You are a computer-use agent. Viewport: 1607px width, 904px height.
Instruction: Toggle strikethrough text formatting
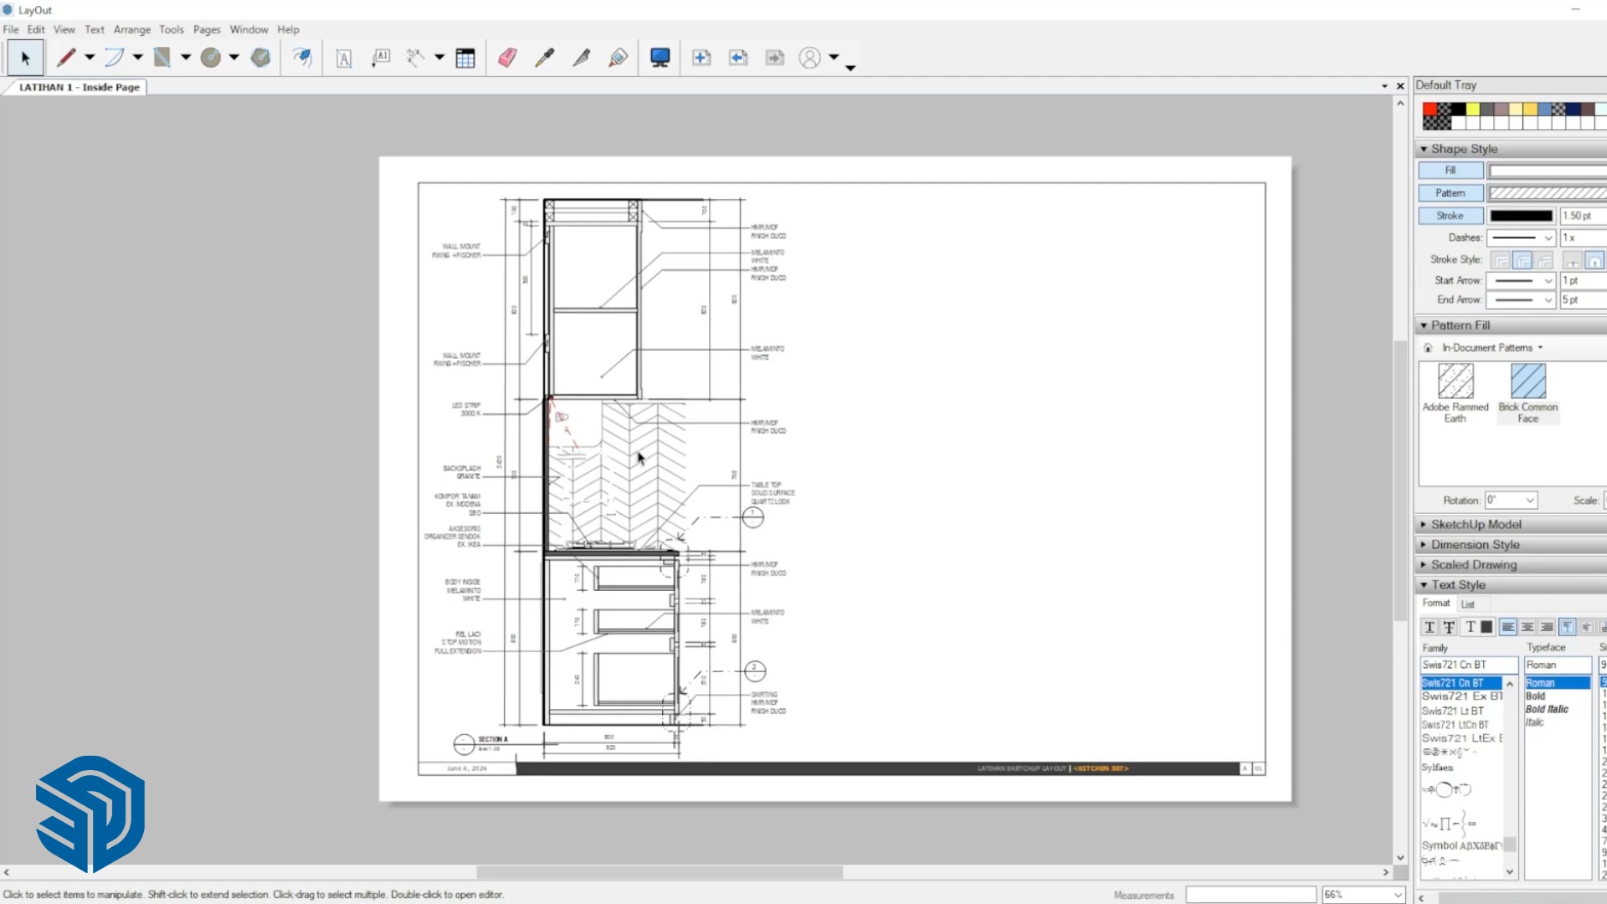coord(1449,627)
